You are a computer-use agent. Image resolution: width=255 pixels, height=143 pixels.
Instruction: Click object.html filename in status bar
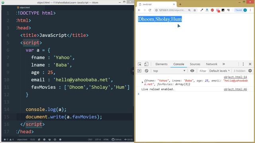[x=22, y=139]
